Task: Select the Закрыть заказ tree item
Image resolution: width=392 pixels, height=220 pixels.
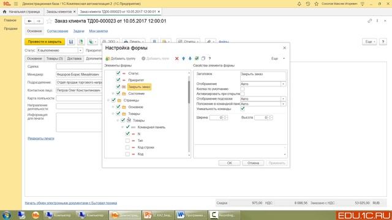Action: [x=139, y=87]
